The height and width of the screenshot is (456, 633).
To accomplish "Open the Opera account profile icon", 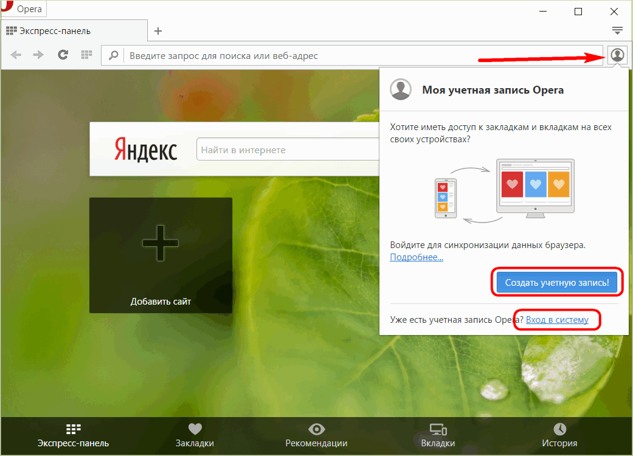I will (617, 55).
